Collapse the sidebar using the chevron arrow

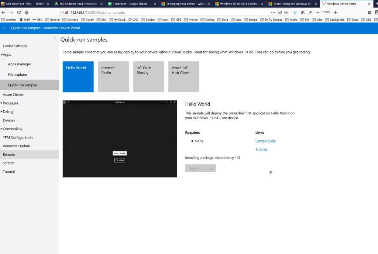(x=55, y=38)
